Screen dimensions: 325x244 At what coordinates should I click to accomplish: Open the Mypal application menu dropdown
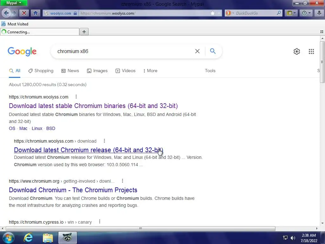(14, 3)
